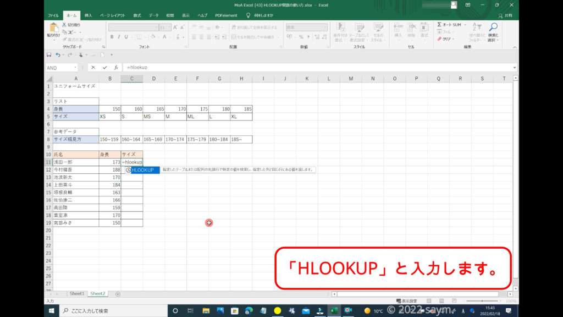The width and height of the screenshot is (563, 317).
Task: Switch to the Sheet1 worksheet tab
Action: pos(76,294)
